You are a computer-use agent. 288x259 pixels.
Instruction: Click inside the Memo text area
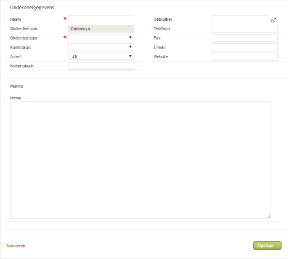point(140,160)
